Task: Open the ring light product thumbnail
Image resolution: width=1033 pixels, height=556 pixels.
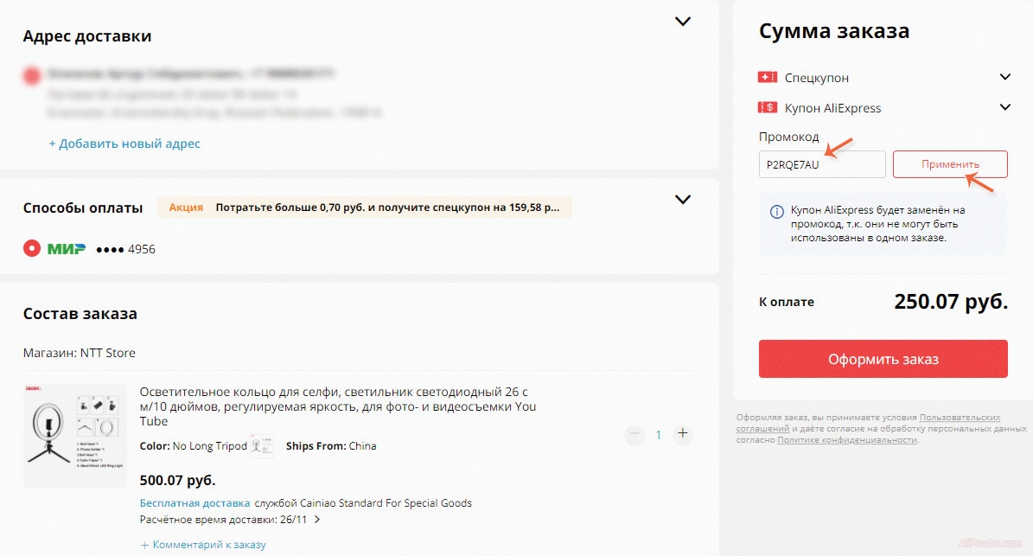Action: tap(75, 436)
